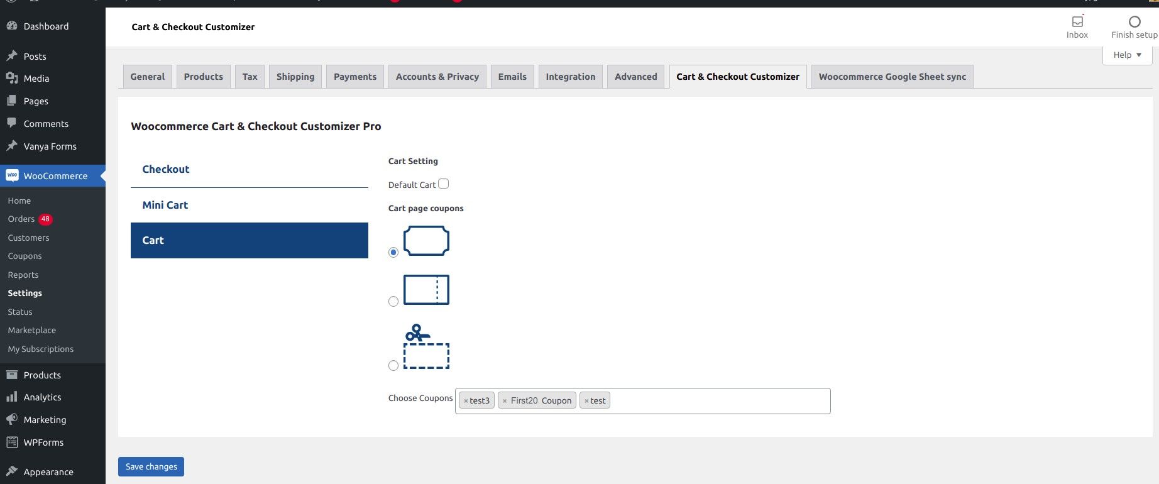Viewport: 1159px width, 484px height.
Task: Open WooCommerce Orders
Action: click(x=21, y=219)
